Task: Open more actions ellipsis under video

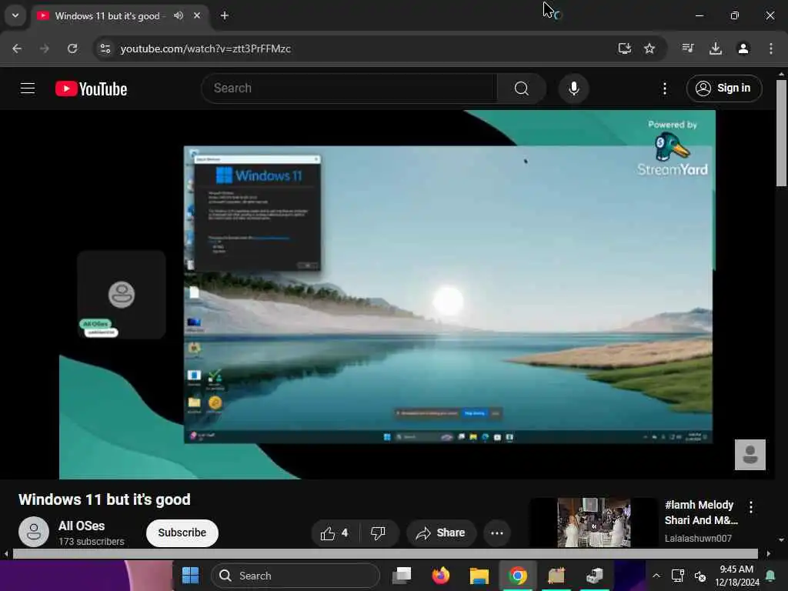Action: 497,533
